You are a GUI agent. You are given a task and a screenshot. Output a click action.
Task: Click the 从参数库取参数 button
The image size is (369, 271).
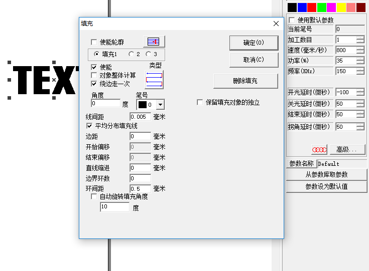click(326, 174)
